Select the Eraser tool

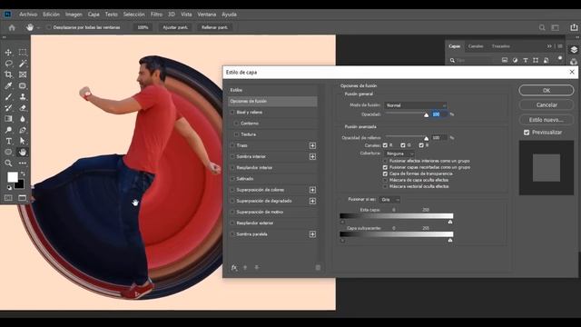coord(23,108)
